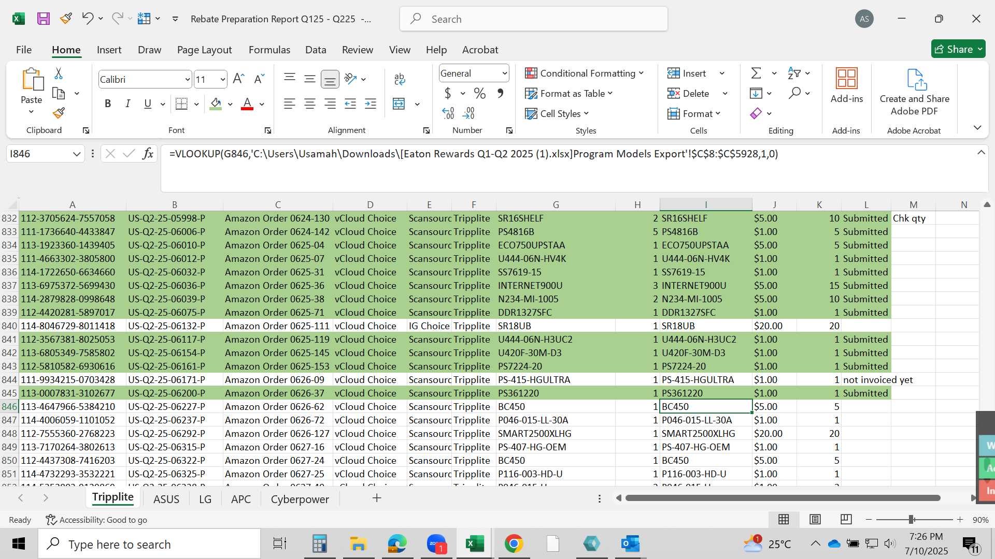Adjust the zoom slider handle
The height and width of the screenshot is (559, 995).
[911, 519]
